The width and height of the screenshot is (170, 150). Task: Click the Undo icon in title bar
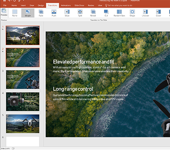click(x=10, y=1)
